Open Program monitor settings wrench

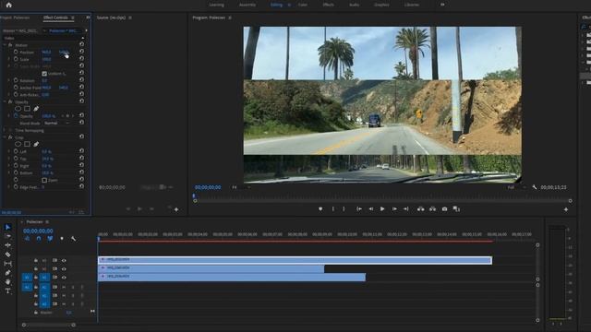coord(534,187)
